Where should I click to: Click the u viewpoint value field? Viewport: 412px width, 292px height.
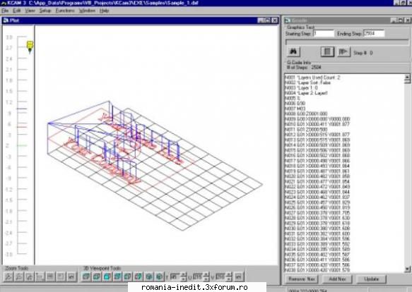198,276
